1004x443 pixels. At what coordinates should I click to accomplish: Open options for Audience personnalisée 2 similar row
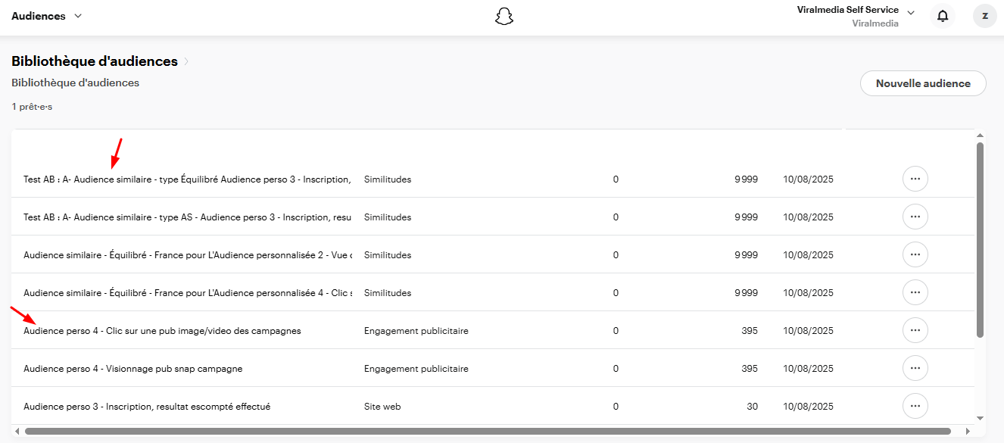915,255
